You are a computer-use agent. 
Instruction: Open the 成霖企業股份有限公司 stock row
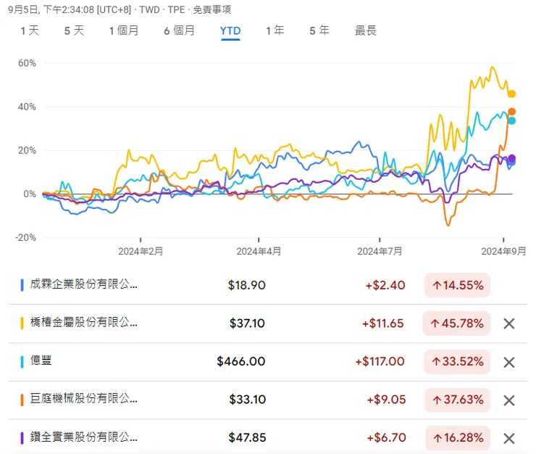(x=268, y=285)
